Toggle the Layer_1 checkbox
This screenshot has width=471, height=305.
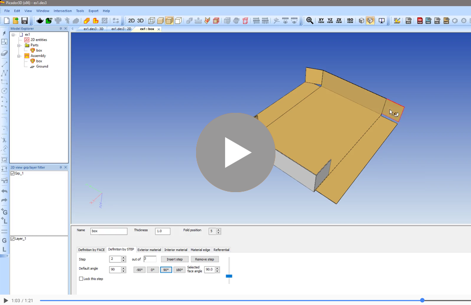click(12, 239)
